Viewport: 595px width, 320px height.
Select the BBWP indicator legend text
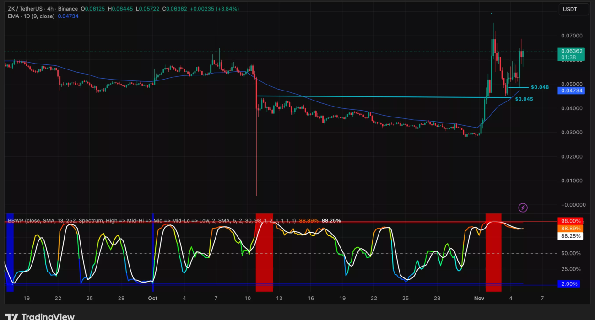pyautogui.click(x=151, y=220)
